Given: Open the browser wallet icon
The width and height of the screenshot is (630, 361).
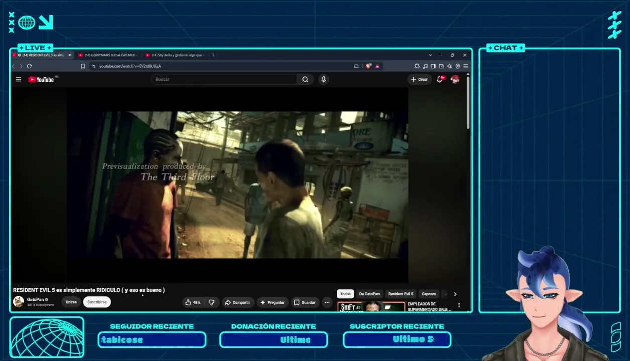Looking at the screenshot, I should 441,66.
